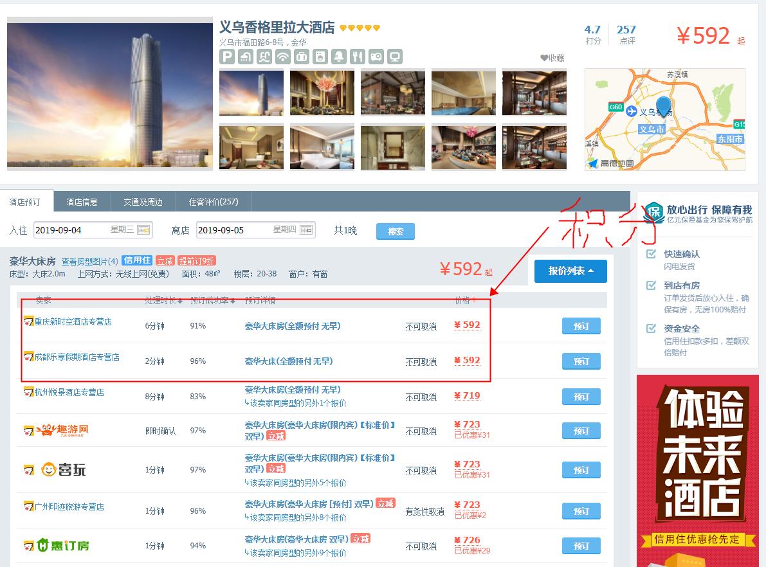Open the check-in date calendar picker
This screenshot has height=567, width=766.
point(145,231)
